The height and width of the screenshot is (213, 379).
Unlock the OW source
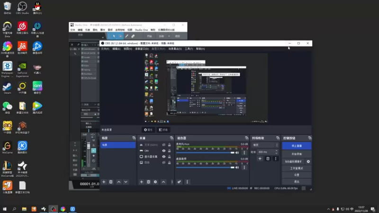(x=170, y=151)
